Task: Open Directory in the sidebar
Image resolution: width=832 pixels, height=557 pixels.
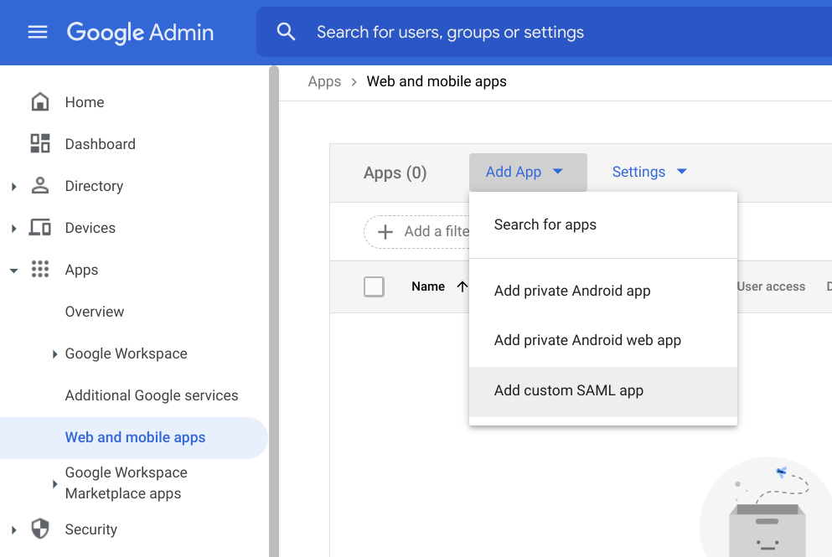Action: (94, 186)
